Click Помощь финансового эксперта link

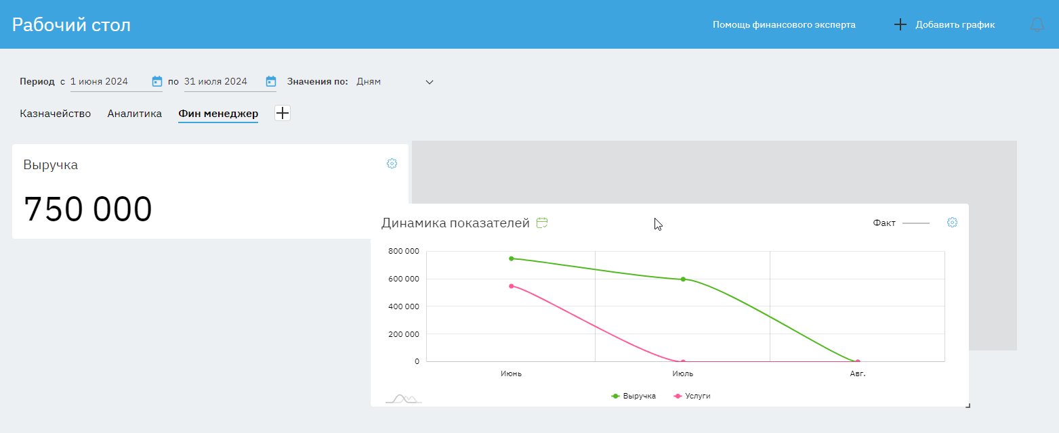(x=784, y=25)
